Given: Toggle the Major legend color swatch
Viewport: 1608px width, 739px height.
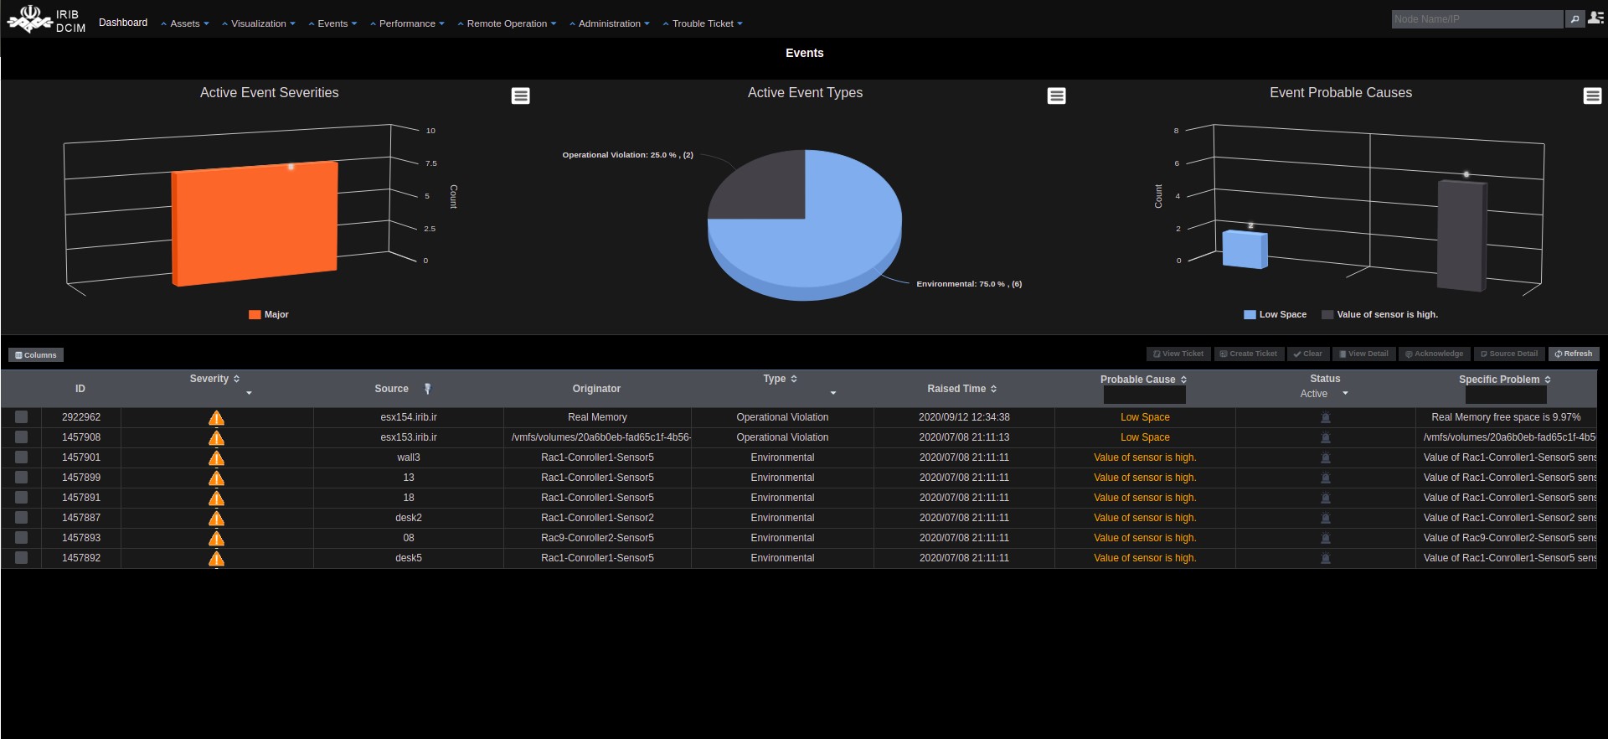Looking at the screenshot, I should (x=255, y=315).
